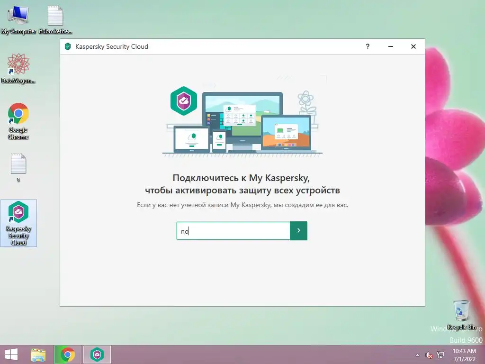Screen dimensions: 485x364
Task: Click Kaspersky Security Cloud taskbar button
Action: pyautogui.click(x=97, y=355)
